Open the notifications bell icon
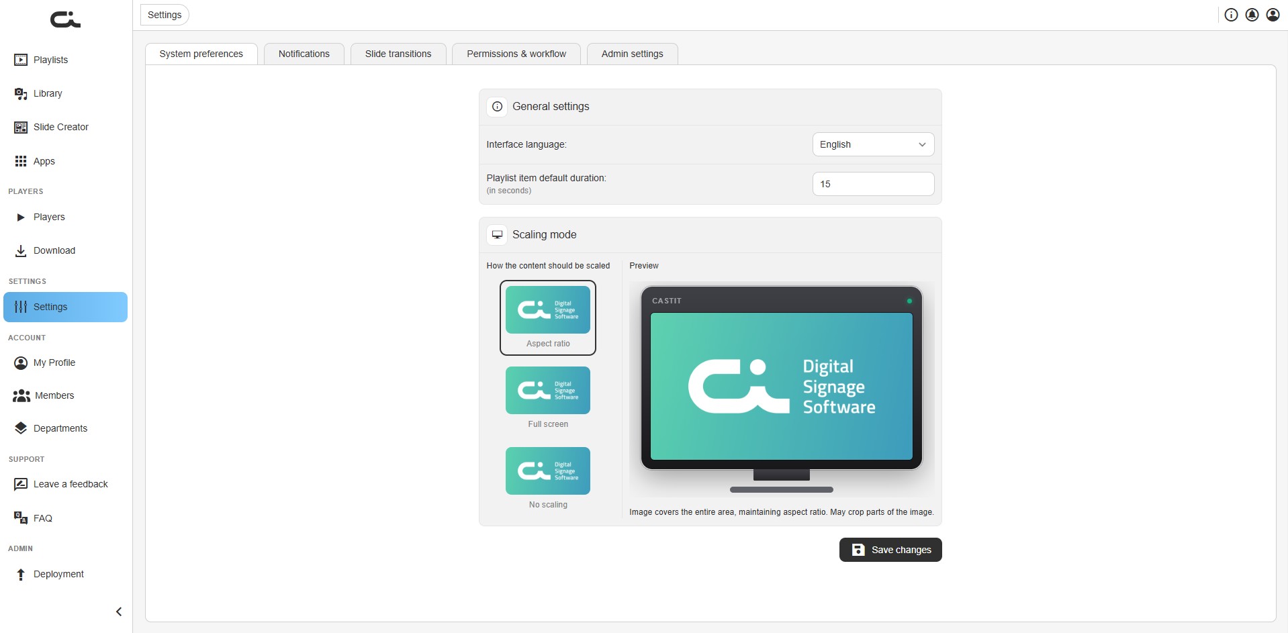 pyautogui.click(x=1252, y=15)
